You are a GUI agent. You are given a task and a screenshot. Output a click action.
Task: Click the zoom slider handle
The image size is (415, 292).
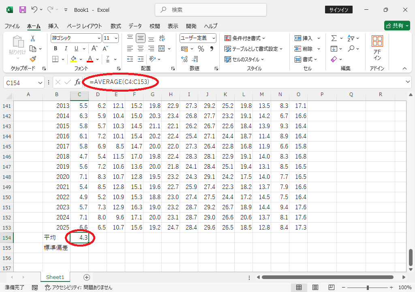(368, 288)
